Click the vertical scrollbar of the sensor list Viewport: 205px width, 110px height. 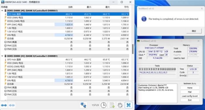[133, 49]
